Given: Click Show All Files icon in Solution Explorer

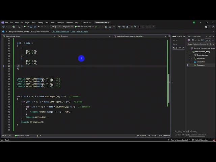Looking at the screenshot, I should 202,40.
